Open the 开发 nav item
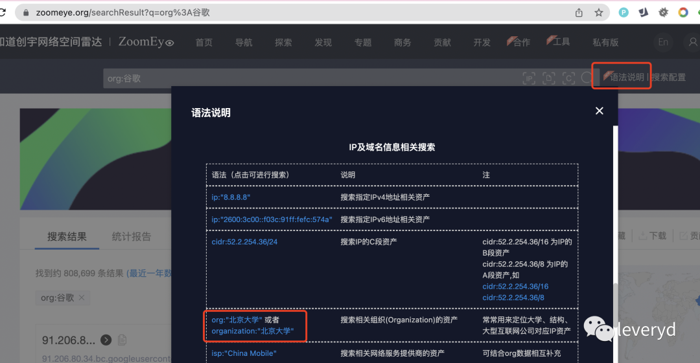Viewport: 700px width, 363px height. tap(482, 42)
